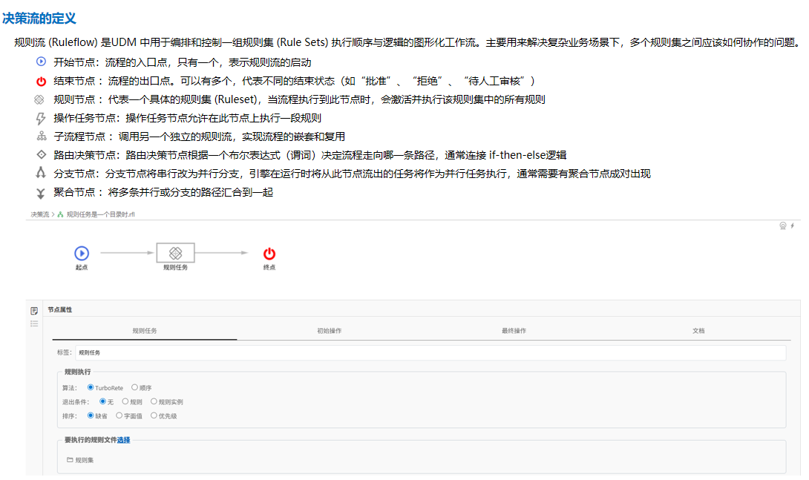Switch to the 最终操作 tab
The height and width of the screenshot is (480, 809).
(514, 330)
